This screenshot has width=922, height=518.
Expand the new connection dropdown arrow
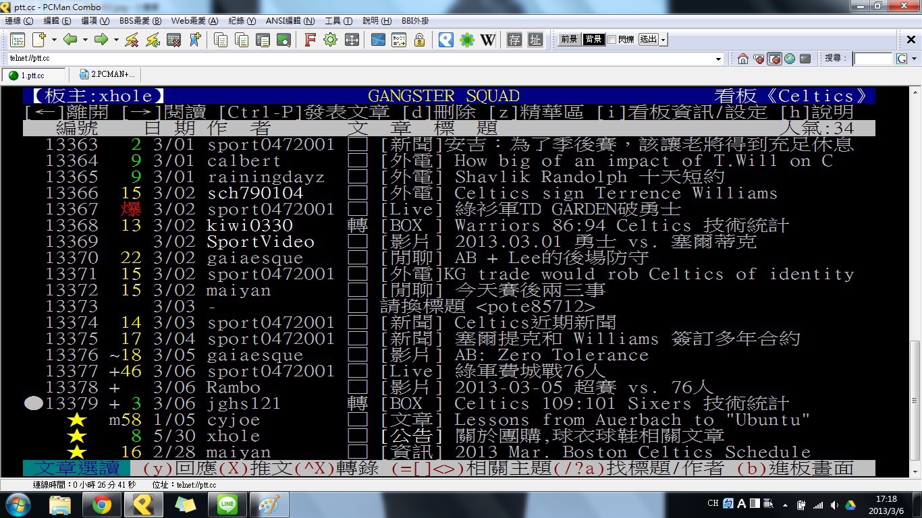point(54,40)
